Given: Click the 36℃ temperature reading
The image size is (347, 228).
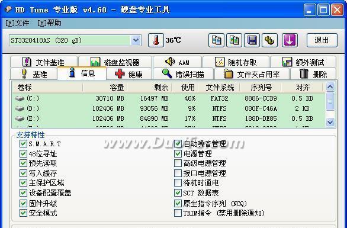Looking at the screenshot, I should click(173, 40).
